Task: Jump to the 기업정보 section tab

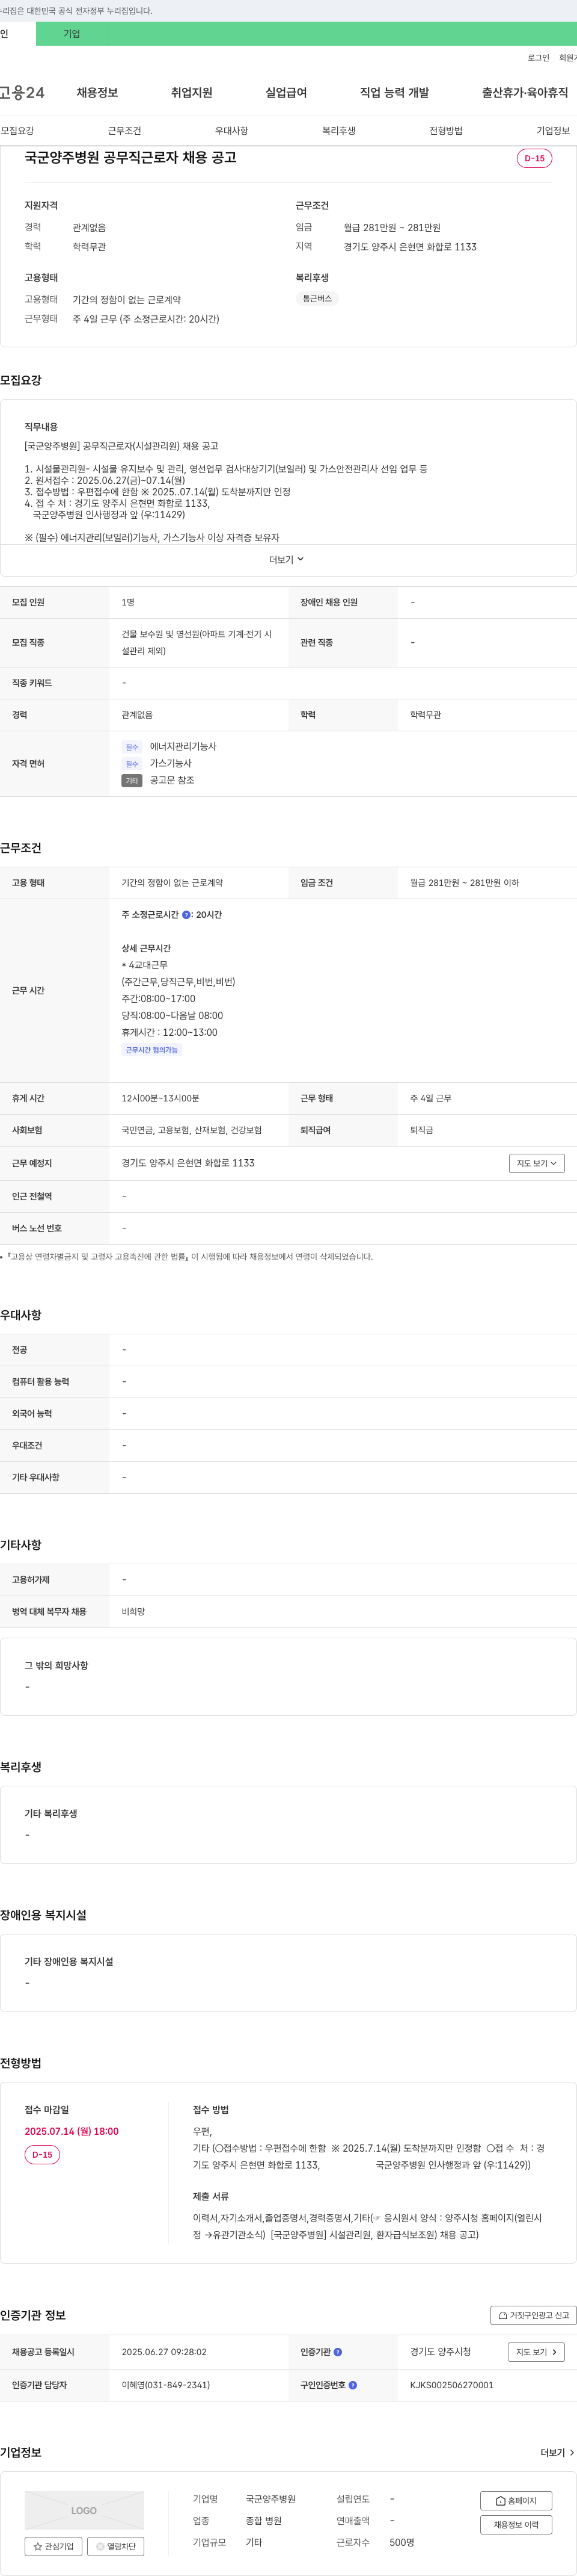Action: (553, 131)
